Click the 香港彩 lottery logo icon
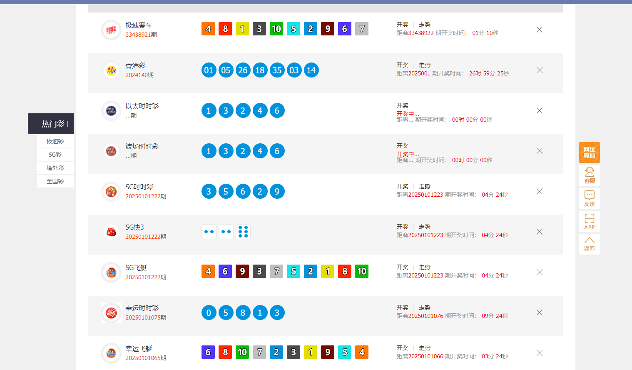This screenshot has width=632, height=370. (x=111, y=70)
